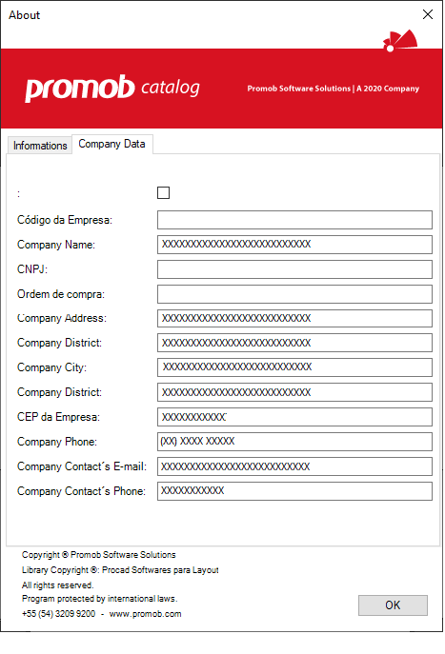Click the Promob fan logo icon
The width and height of the screenshot is (445, 654).
tap(400, 40)
